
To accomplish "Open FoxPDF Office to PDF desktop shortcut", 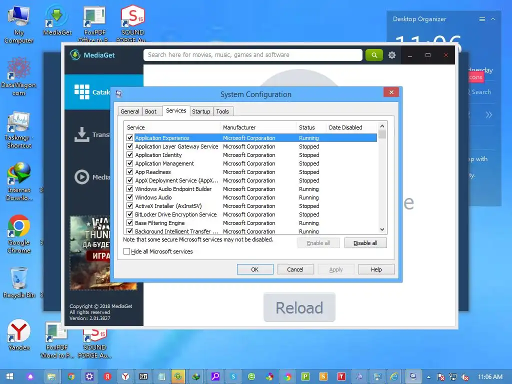I will 94,23.
